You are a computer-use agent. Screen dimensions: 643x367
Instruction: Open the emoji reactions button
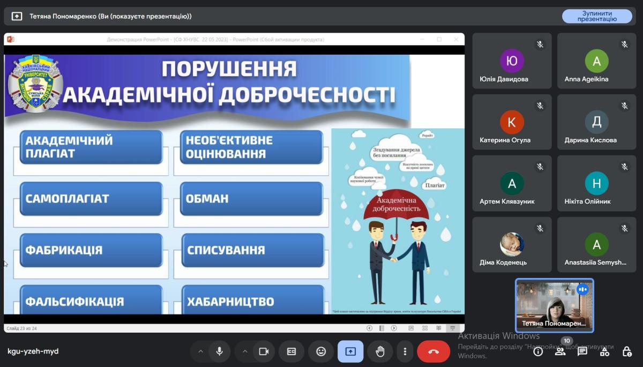(x=321, y=351)
